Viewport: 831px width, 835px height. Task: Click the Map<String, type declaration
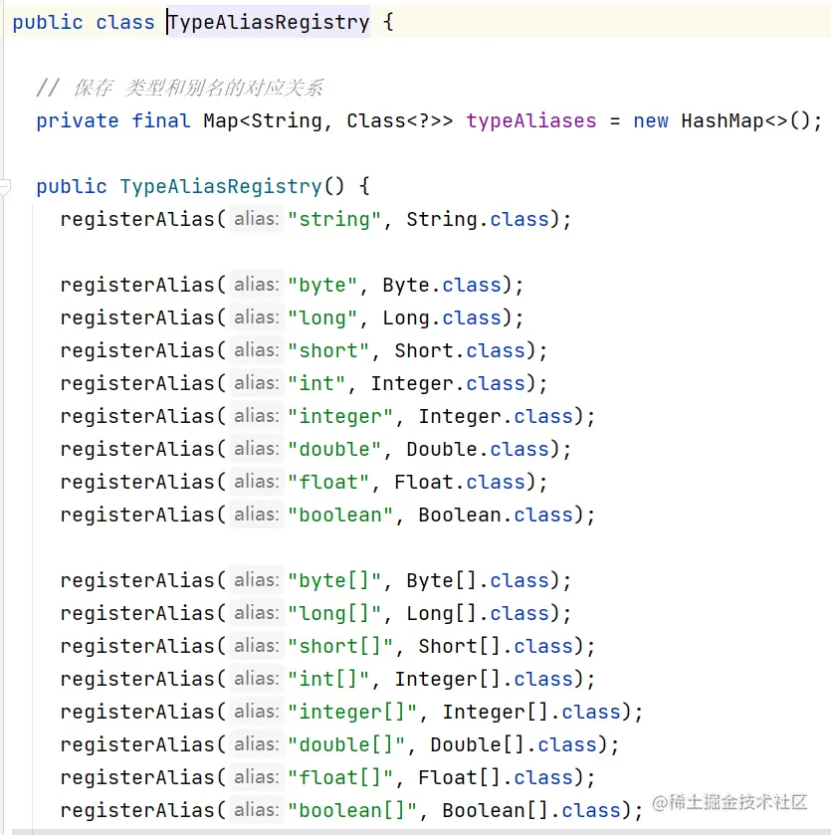tap(268, 120)
